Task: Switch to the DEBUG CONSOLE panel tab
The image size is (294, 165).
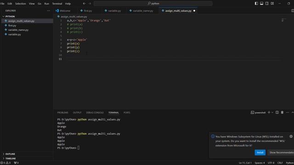Action: (95, 113)
